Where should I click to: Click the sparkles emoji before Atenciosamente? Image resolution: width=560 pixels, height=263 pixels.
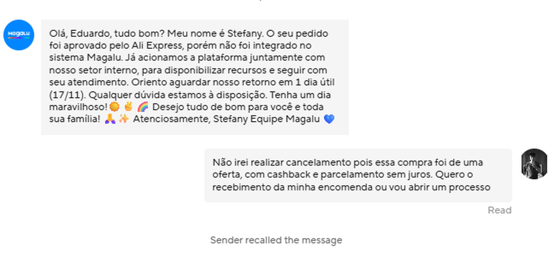124,119
